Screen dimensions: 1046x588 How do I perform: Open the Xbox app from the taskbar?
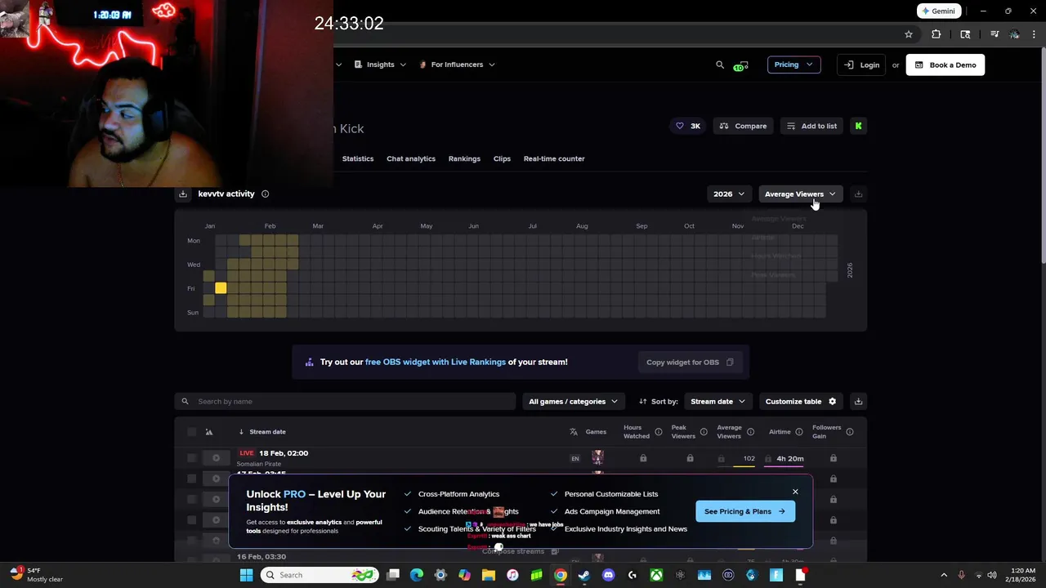pyautogui.click(x=656, y=575)
